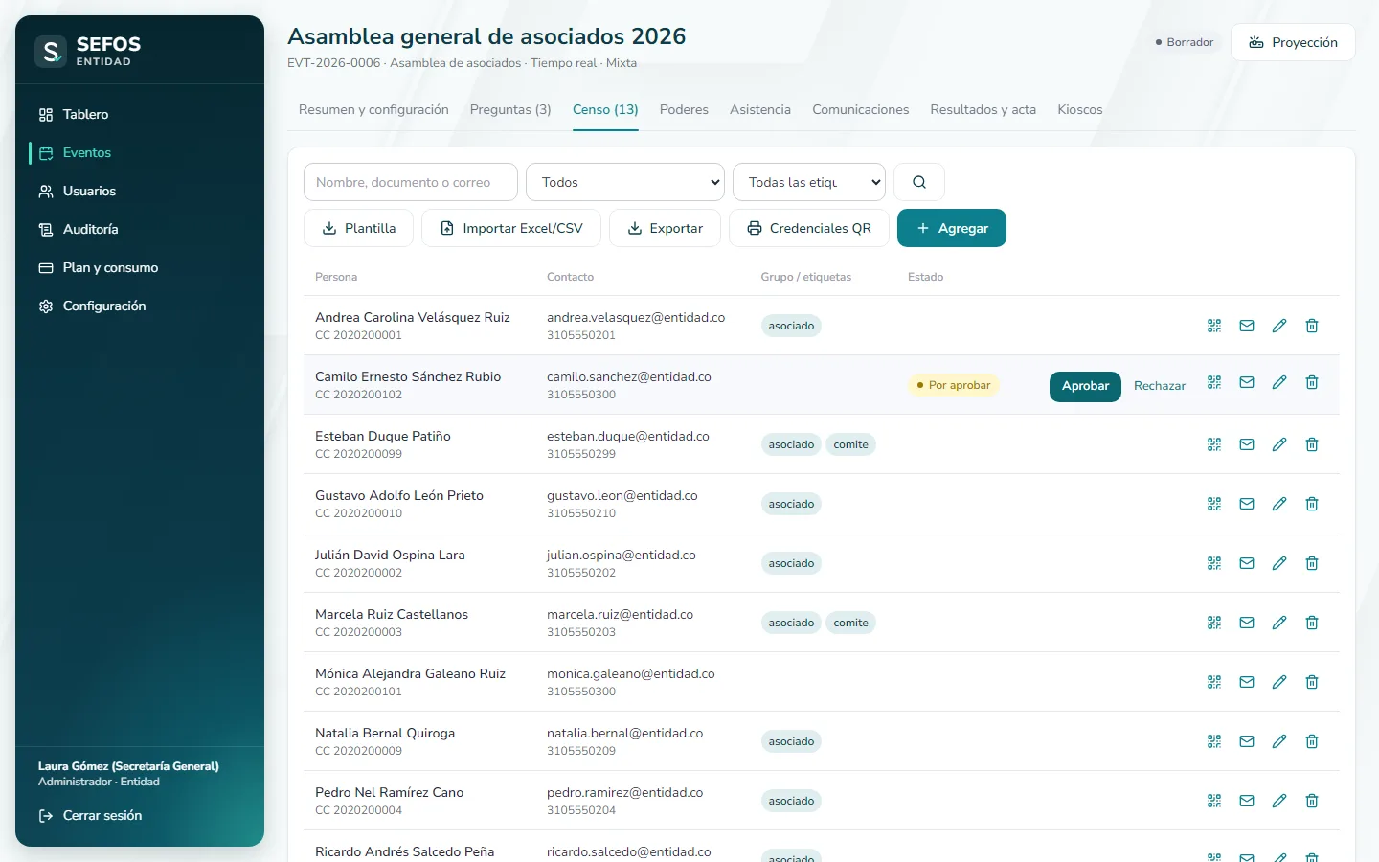Switch to Comunicaciones tab
Image resolution: width=1379 pixels, height=862 pixels.
[x=861, y=110]
